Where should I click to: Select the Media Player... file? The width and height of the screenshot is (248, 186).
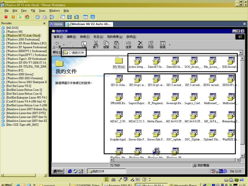point(156,117)
